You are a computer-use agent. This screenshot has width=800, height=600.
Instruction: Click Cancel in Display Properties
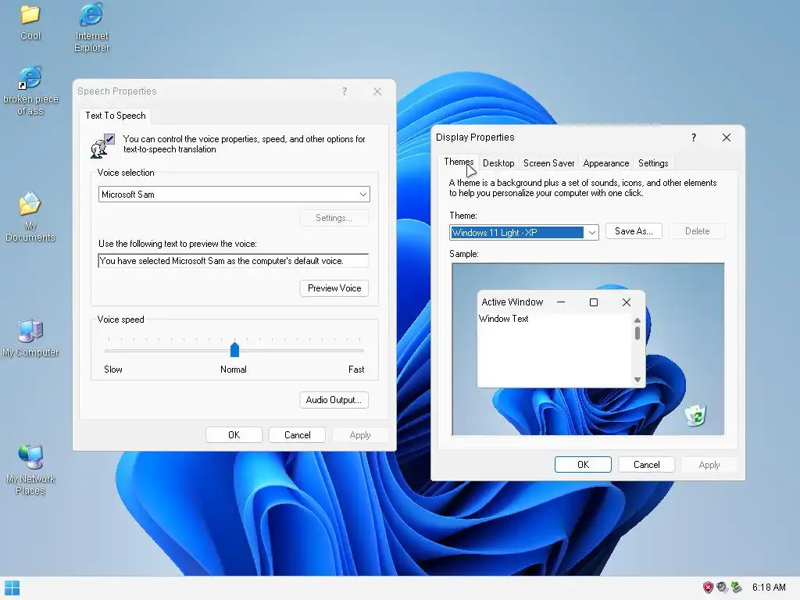point(646,465)
